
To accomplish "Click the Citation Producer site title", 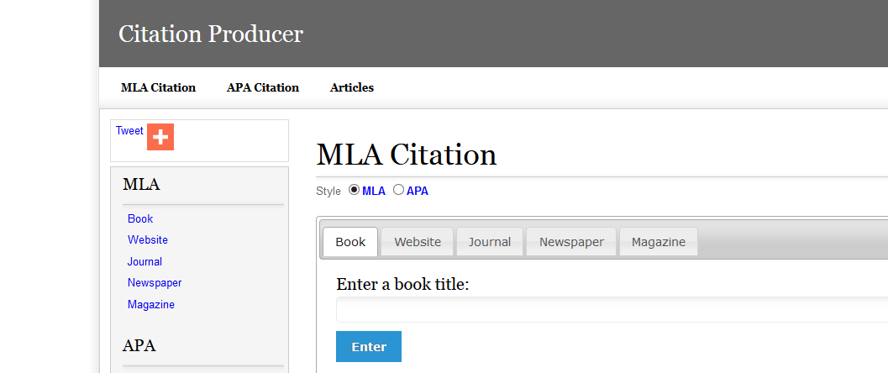I will pos(211,34).
